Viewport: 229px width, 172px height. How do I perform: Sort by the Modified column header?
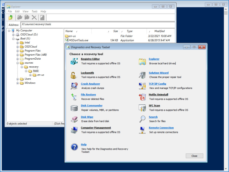[160, 31]
